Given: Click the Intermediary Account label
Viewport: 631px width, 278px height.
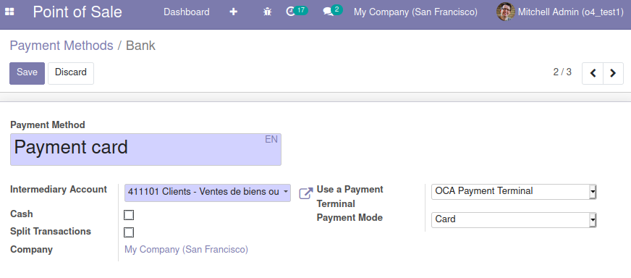Looking at the screenshot, I should [59, 190].
